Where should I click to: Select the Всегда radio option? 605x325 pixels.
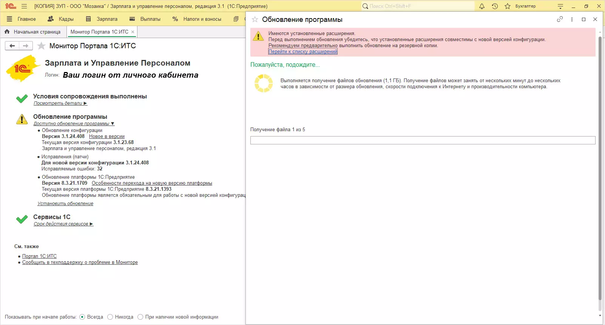[x=82, y=317]
